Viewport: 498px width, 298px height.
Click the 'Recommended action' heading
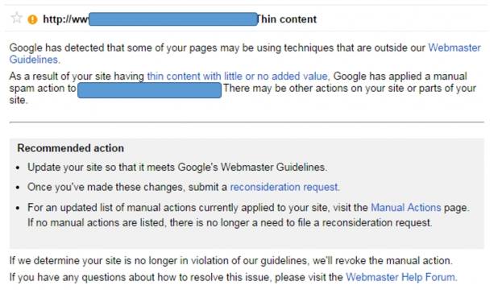70,148
